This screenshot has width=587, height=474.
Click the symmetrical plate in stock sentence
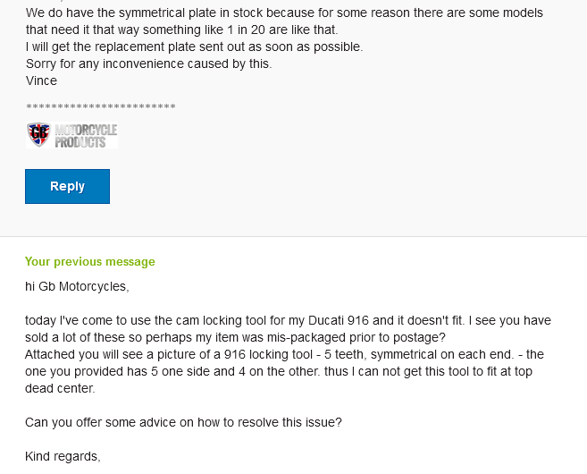[284, 13]
